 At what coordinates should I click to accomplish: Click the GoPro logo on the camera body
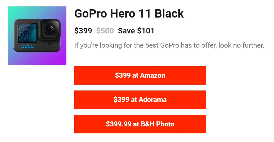point(27,45)
